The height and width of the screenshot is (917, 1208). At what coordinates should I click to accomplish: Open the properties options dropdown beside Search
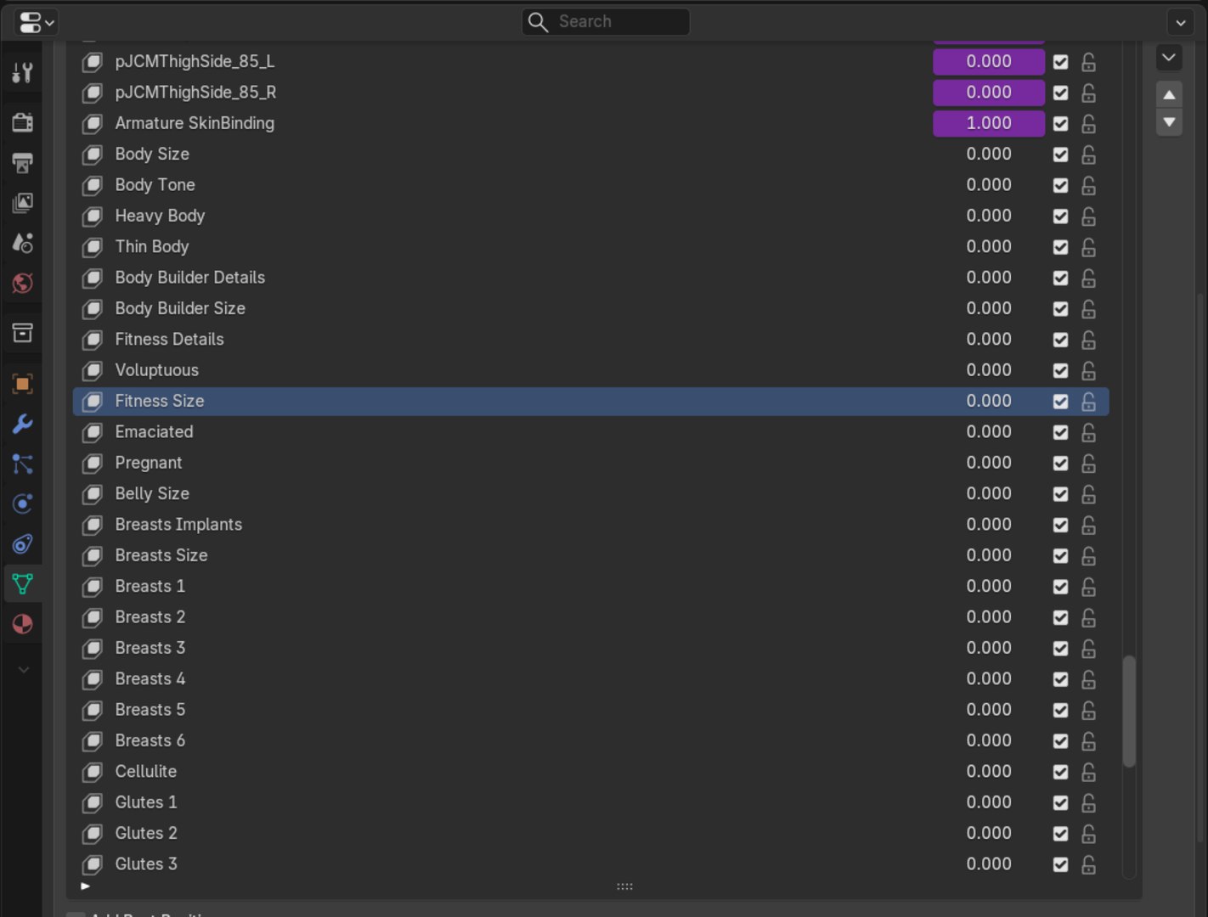1180,22
